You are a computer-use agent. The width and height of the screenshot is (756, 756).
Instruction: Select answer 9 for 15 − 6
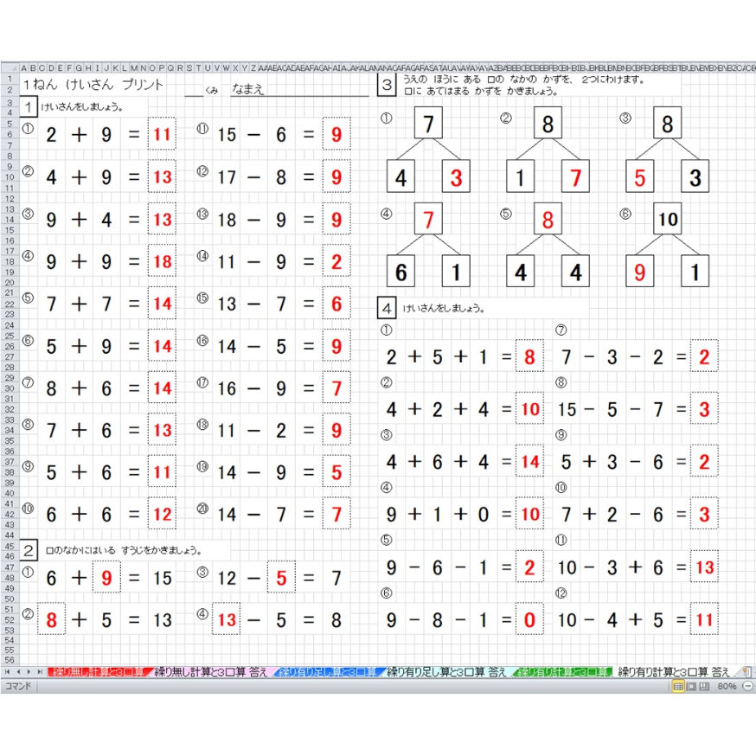point(336,134)
